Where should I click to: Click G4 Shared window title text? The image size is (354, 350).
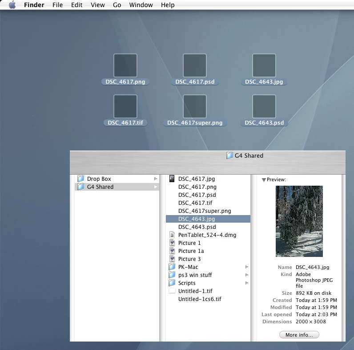point(249,155)
